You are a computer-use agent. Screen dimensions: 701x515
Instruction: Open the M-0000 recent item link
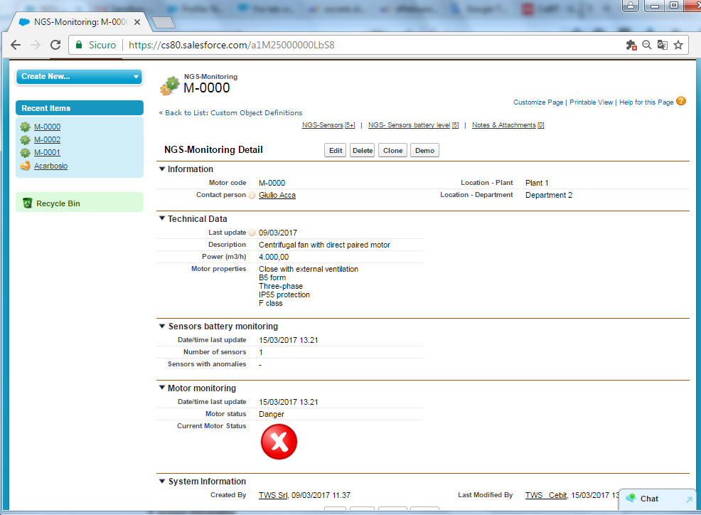(x=47, y=127)
